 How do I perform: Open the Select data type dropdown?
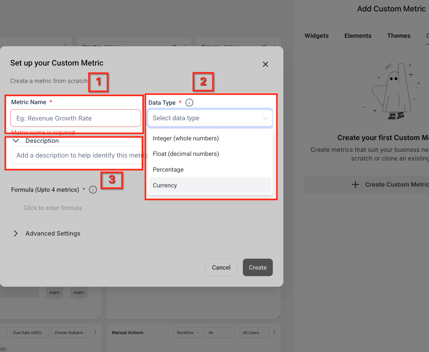coord(210,118)
